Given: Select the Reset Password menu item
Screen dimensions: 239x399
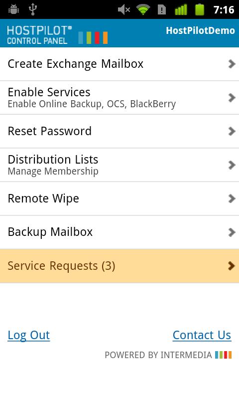Looking at the screenshot, I should pos(119,131).
